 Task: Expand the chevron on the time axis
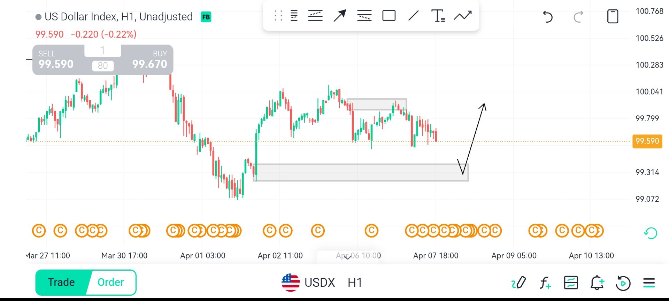[348, 257]
